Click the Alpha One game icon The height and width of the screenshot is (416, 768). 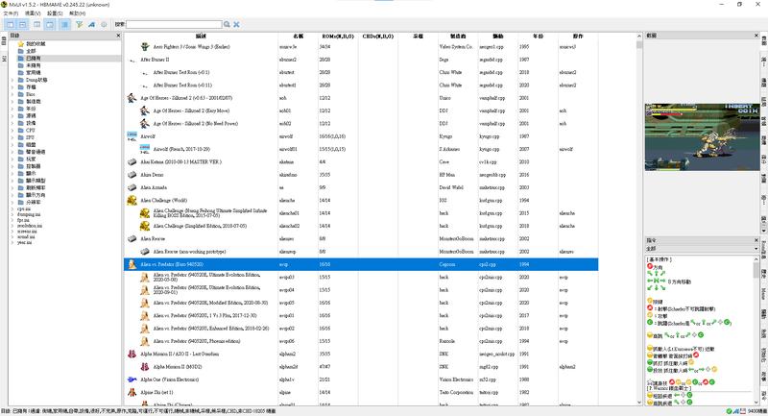click(132, 379)
